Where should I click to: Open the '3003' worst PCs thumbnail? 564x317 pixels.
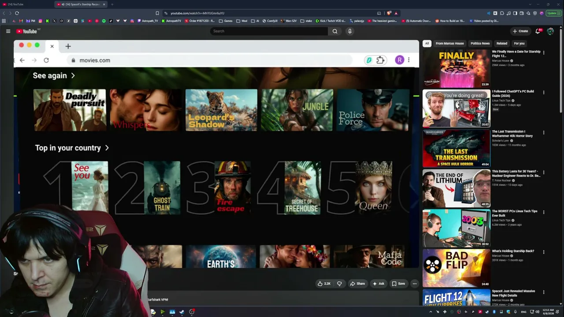(456, 228)
